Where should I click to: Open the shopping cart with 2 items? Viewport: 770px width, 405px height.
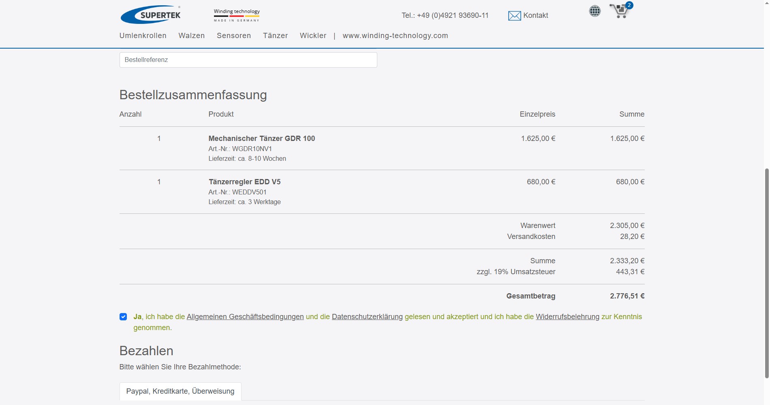click(x=620, y=11)
